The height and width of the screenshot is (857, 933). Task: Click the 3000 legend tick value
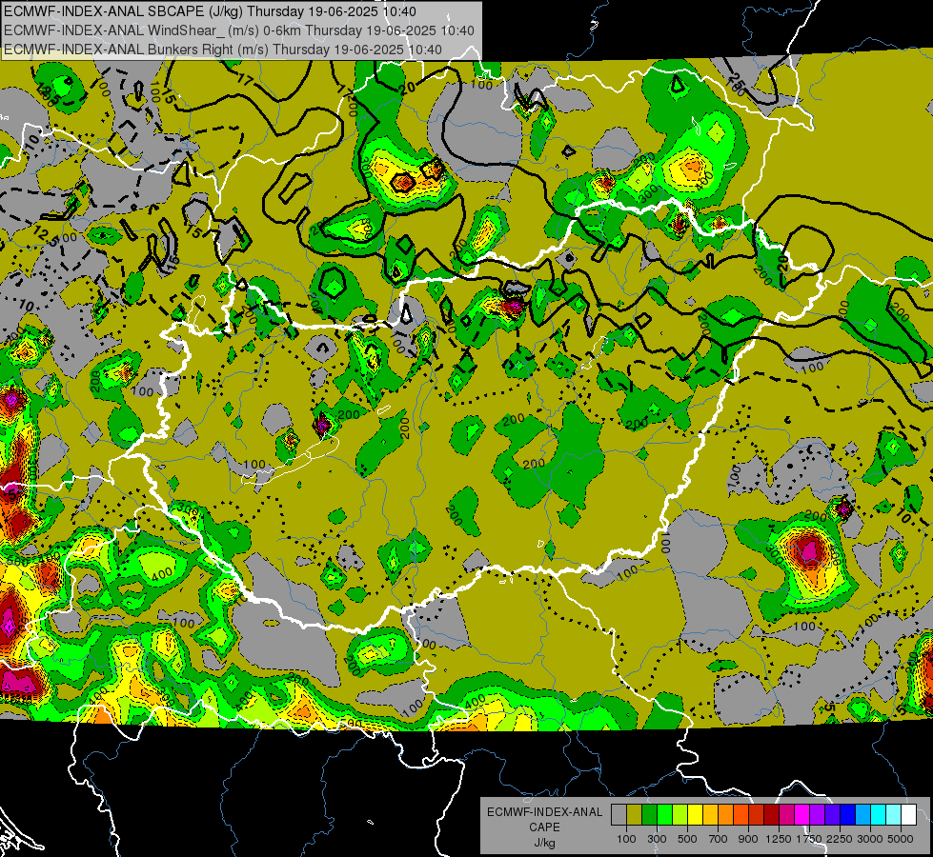870,839
